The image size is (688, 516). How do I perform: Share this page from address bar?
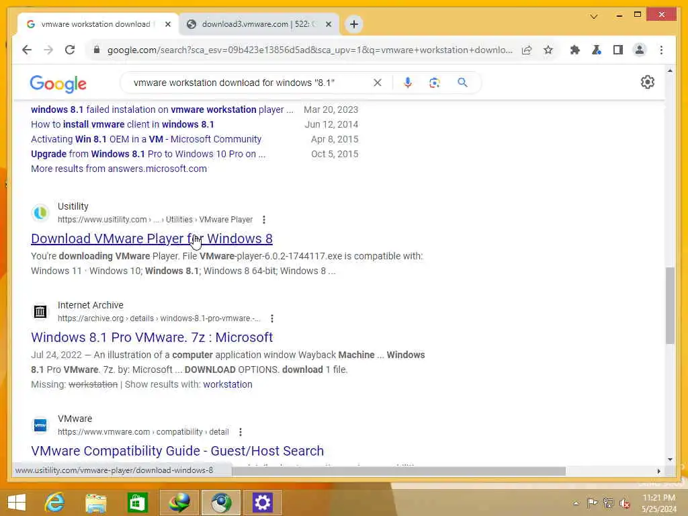(527, 50)
